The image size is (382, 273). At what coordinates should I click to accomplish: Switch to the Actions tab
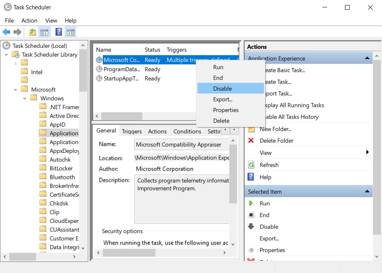[x=157, y=131]
